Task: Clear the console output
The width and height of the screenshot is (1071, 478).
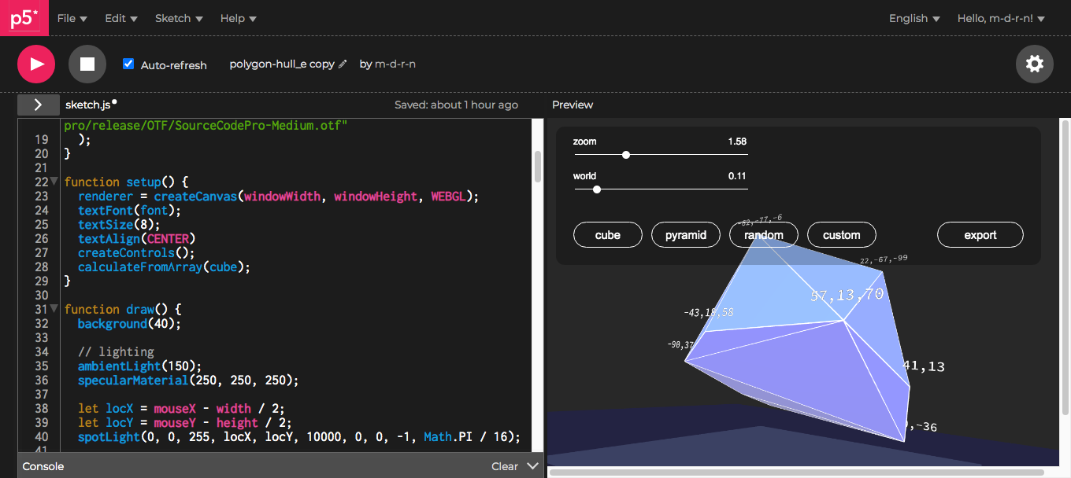Action: [x=505, y=466]
